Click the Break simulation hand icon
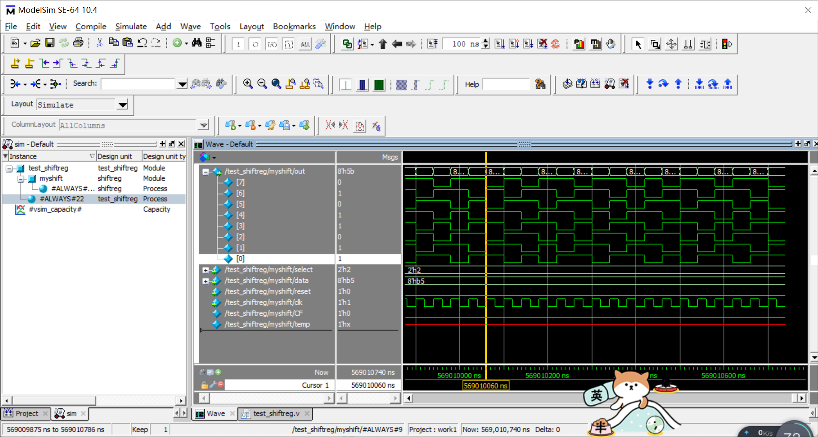This screenshot has height=437, width=818. pos(611,44)
